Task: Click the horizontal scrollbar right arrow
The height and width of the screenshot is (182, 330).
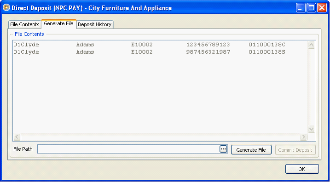Action: (303, 137)
